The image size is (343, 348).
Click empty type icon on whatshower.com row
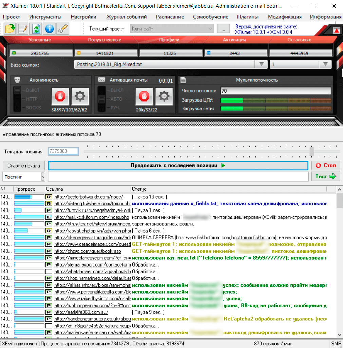click(49, 271)
